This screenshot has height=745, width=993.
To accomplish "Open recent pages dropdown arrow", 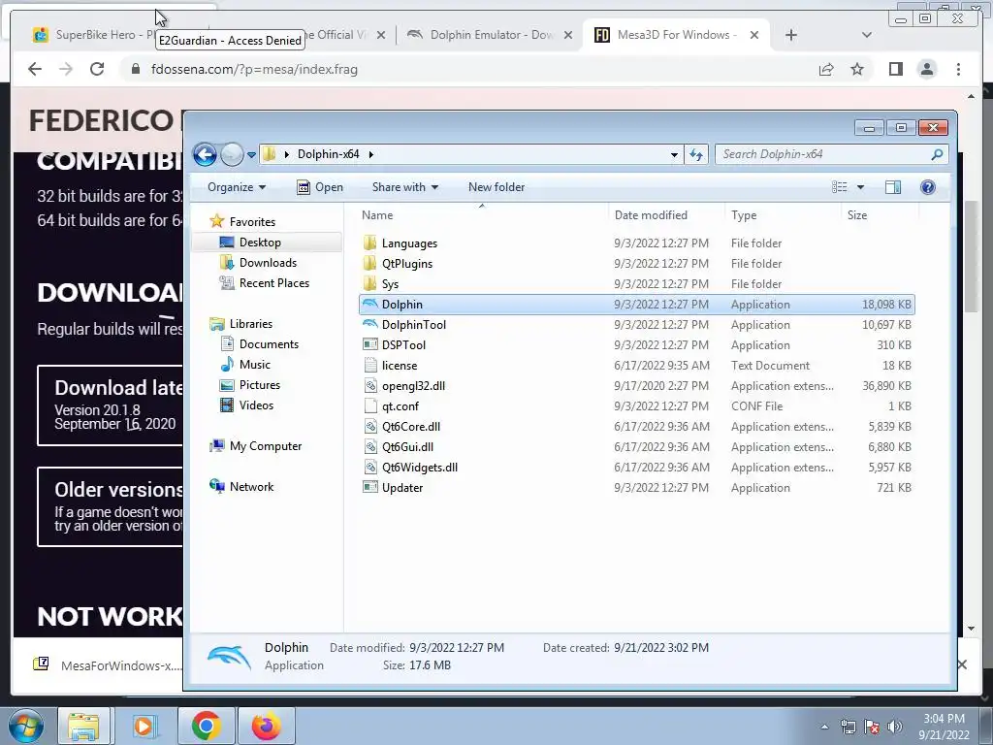I will click(251, 154).
